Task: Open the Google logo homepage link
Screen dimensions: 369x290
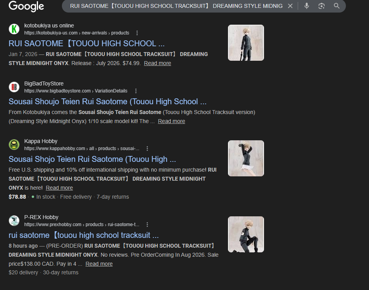Action: (x=26, y=6)
